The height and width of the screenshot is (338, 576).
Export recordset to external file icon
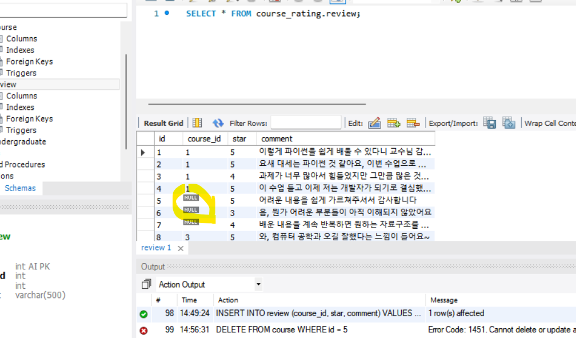tap(490, 123)
